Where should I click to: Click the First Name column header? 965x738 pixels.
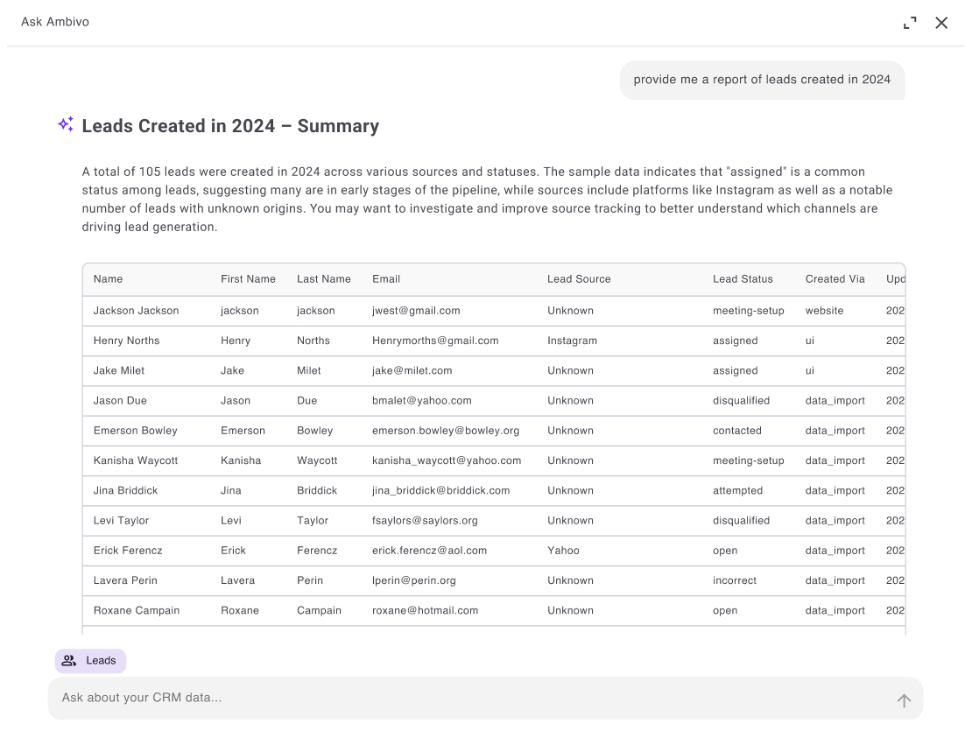pos(248,278)
